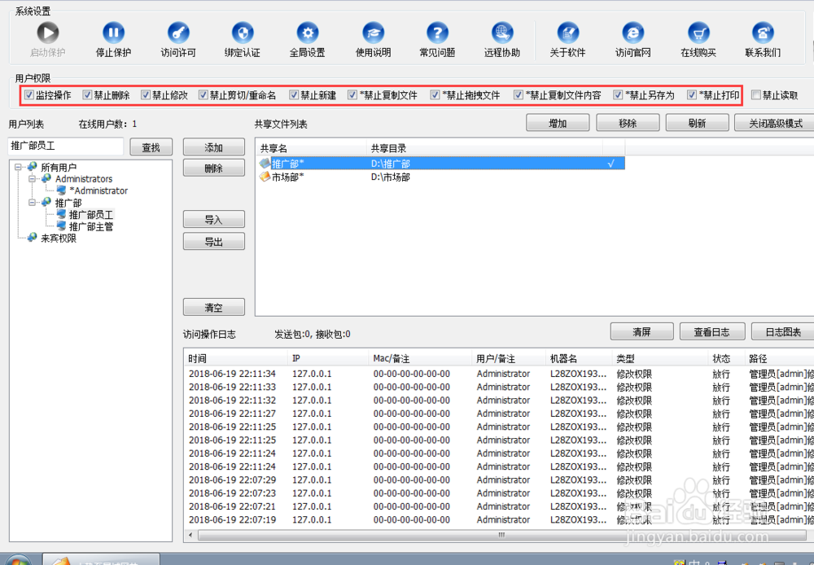Click the log scrollbar left arrow
This screenshot has width=814, height=565.
190,535
